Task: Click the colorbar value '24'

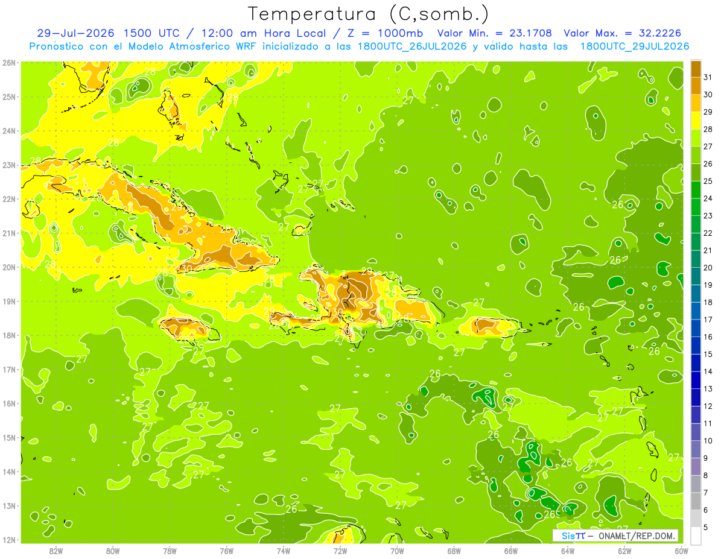Action: click(708, 198)
